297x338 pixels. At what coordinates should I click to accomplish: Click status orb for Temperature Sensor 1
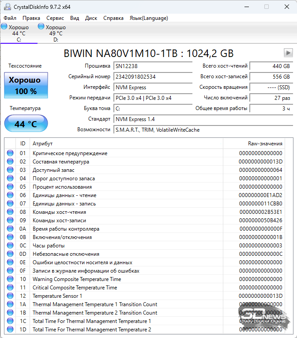pyautogui.click(x=10, y=296)
